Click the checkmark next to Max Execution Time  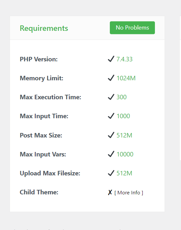111,97
